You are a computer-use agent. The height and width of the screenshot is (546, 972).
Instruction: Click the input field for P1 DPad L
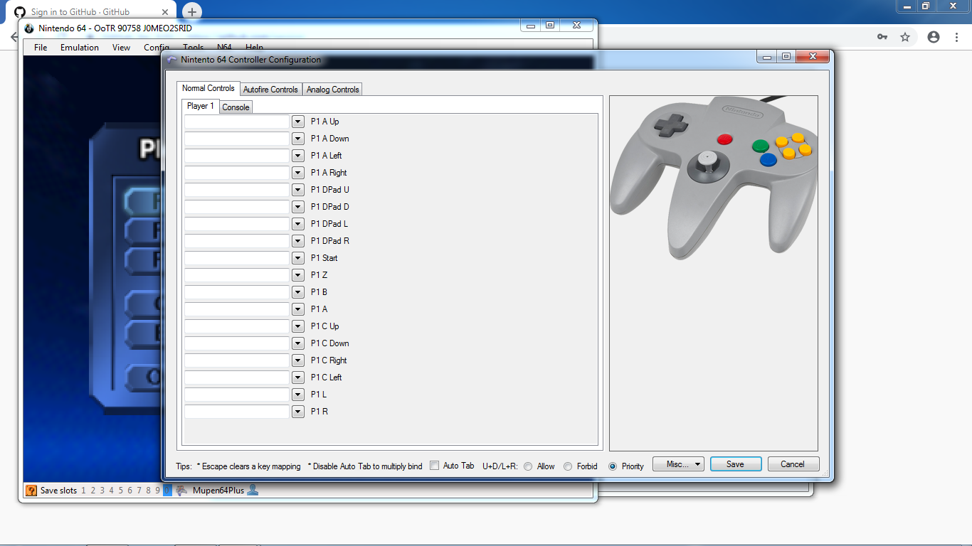[x=237, y=224]
